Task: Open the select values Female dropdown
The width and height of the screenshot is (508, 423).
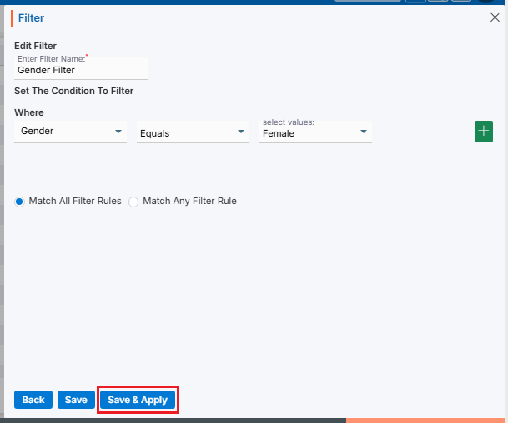Action: [x=314, y=132]
